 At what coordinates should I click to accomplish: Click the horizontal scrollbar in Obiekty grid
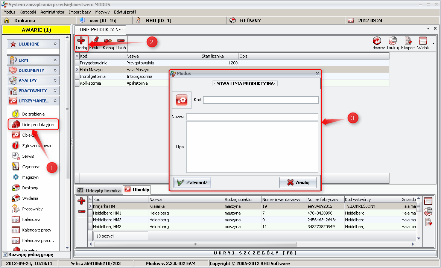coord(195,244)
